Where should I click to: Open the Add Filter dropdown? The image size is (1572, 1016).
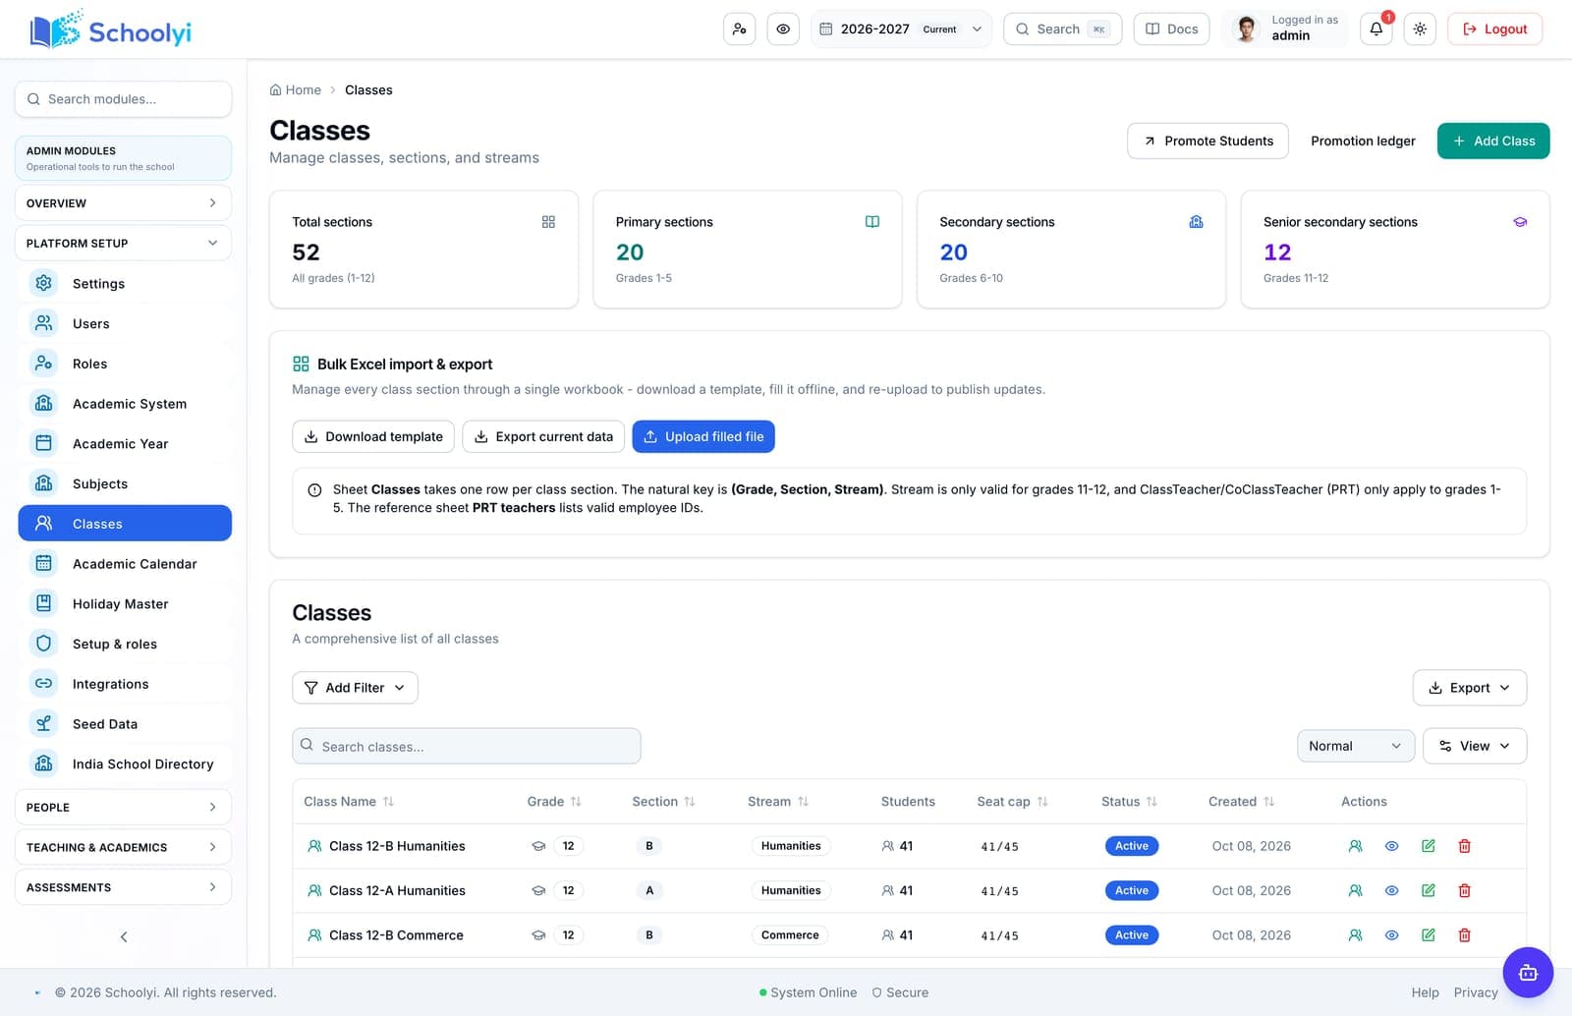[x=355, y=688]
